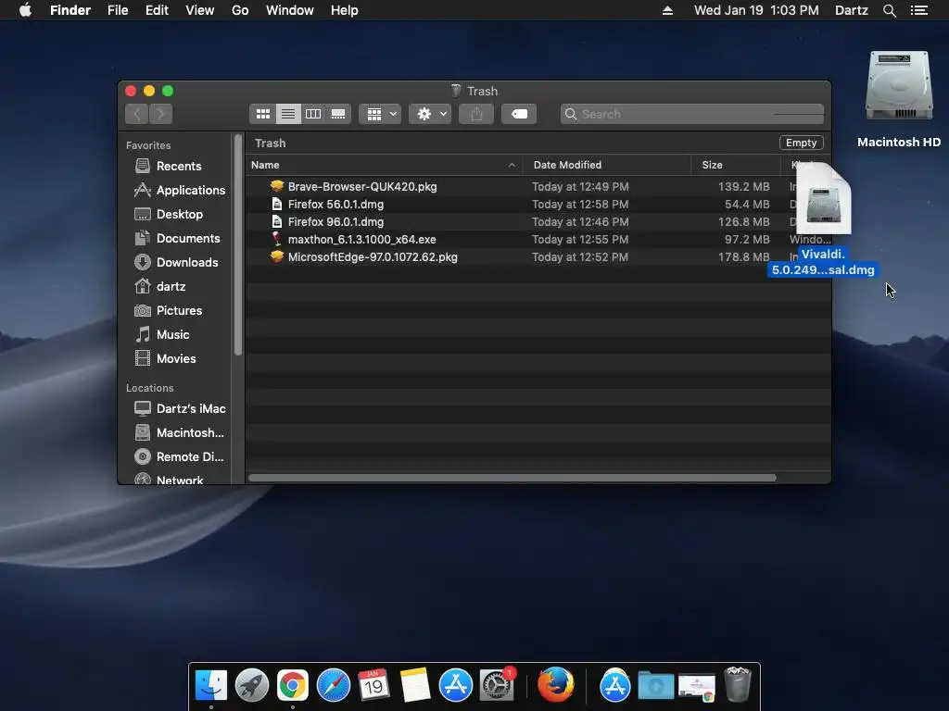Viewport: 949px width, 711px height.
Task: Click the Vivaldi dmg file icon
Action: pyautogui.click(x=823, y=198)
